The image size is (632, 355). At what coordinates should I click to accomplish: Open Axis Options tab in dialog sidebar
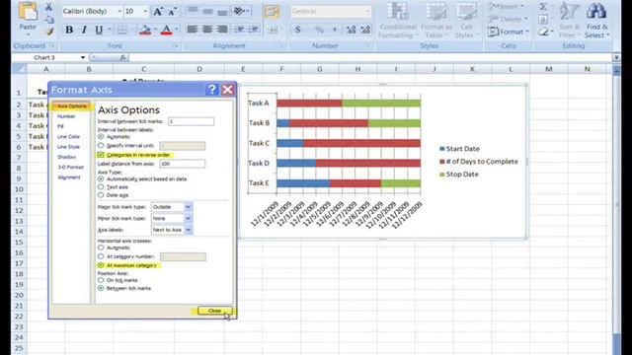point(71,106)
